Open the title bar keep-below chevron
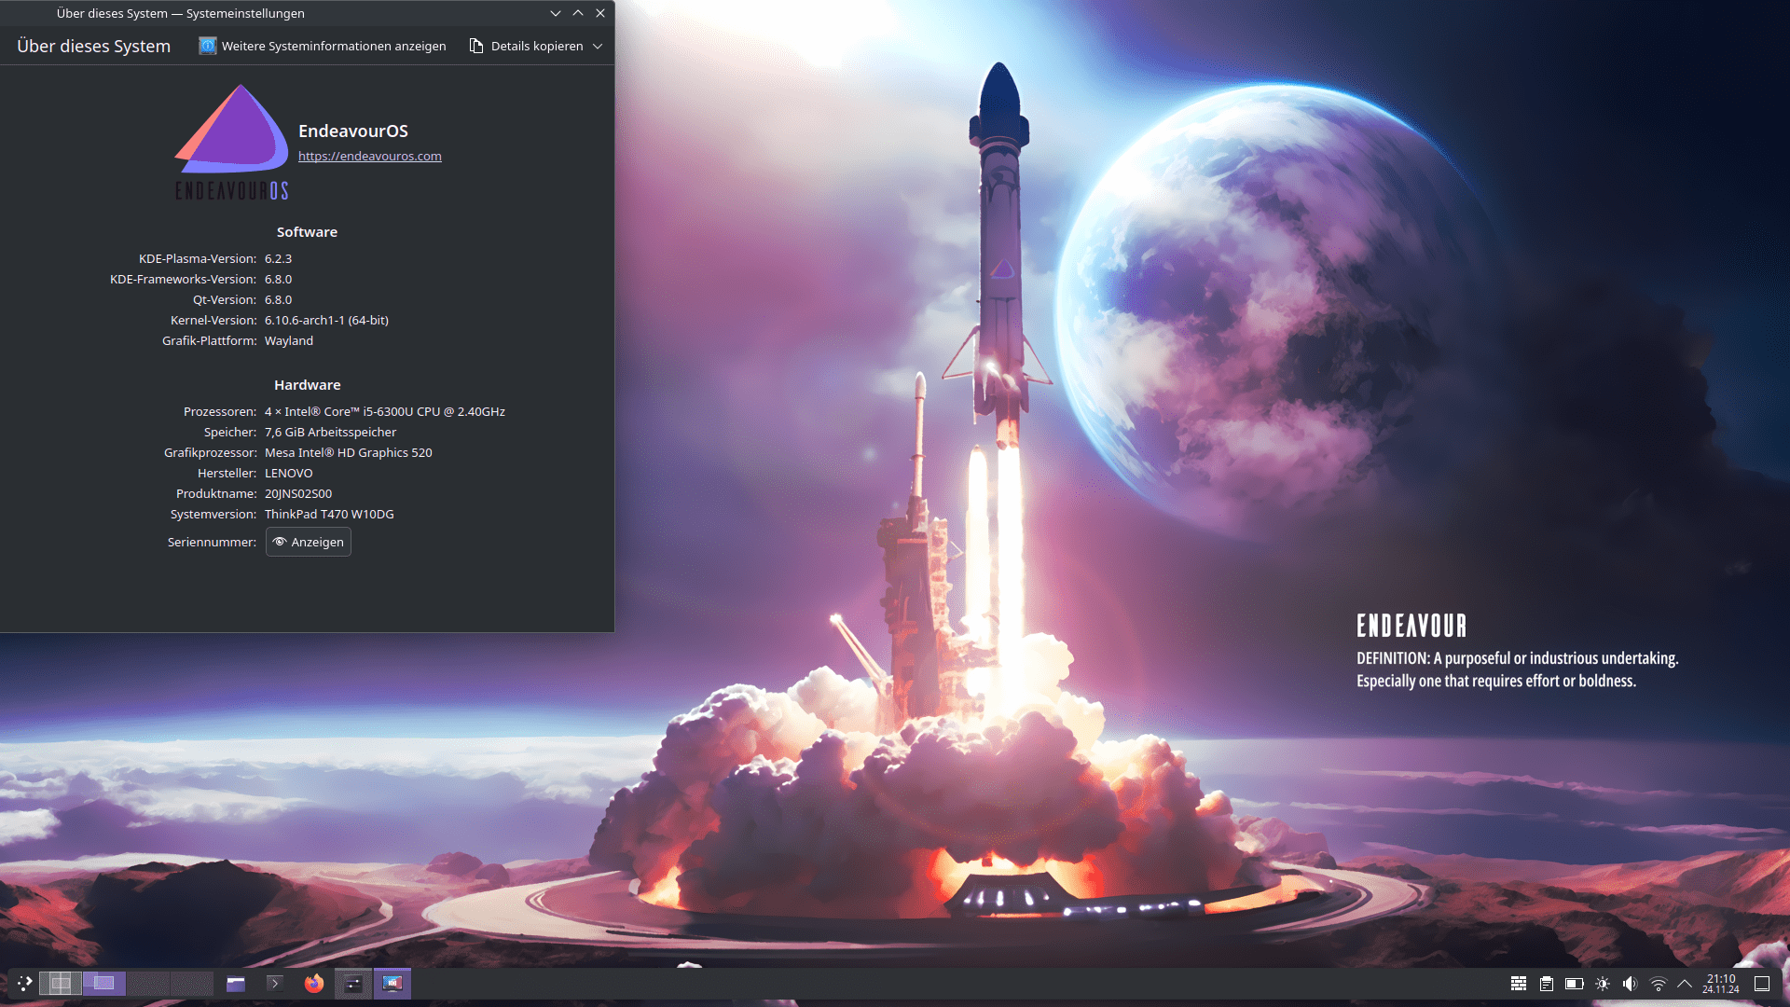The width and height of the screenshot is (1790, 1007). 556,13
